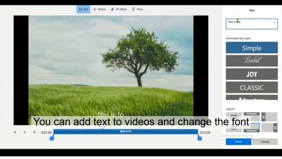Image resolution: width=282 pixels, height=159 pixels.
Task: Select the top-bar text layout
Action: (252, 117)
